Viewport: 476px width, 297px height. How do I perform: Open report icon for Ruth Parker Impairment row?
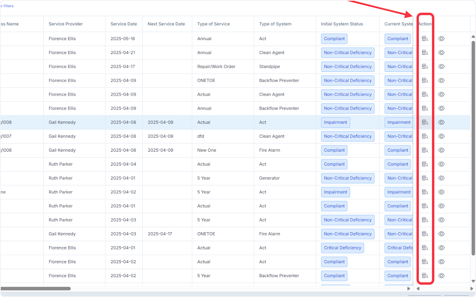click(x=425, y=192)
